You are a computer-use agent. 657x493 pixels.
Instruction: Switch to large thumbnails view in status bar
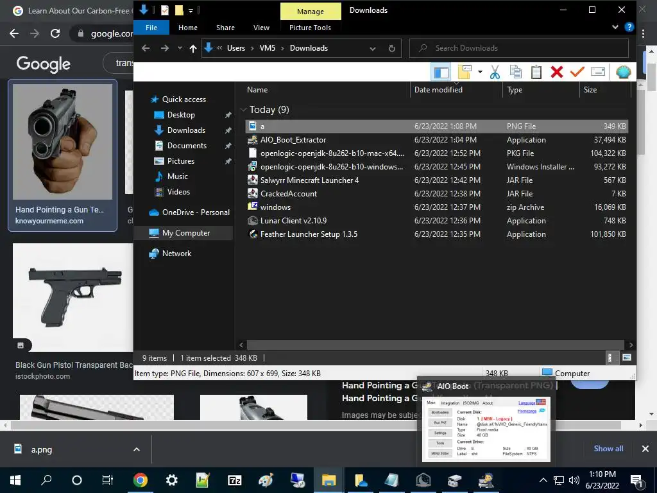point(627,358)
